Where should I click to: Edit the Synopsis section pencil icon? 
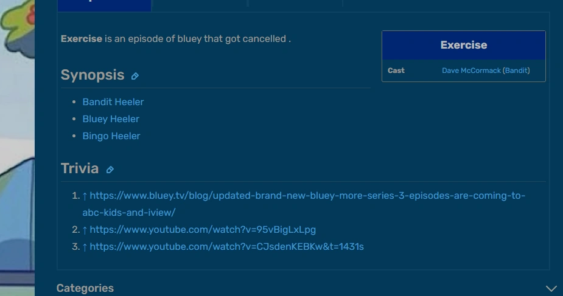coord(135,76)
